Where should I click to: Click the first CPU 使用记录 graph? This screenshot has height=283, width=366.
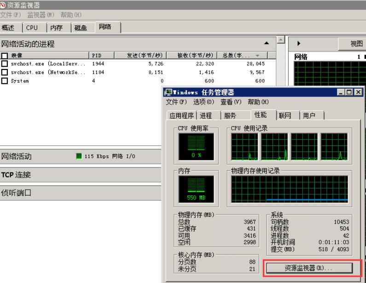(x=244, y=147)
